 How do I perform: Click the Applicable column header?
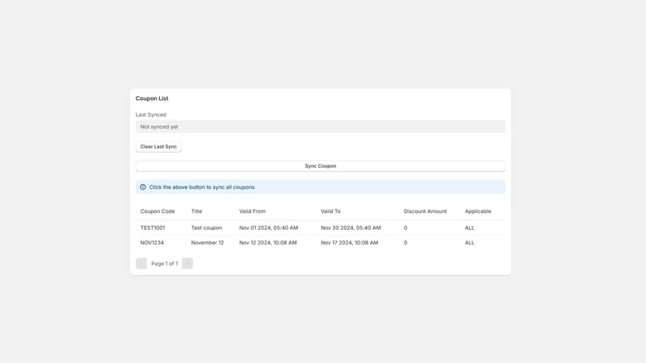(x=478, y=211)
